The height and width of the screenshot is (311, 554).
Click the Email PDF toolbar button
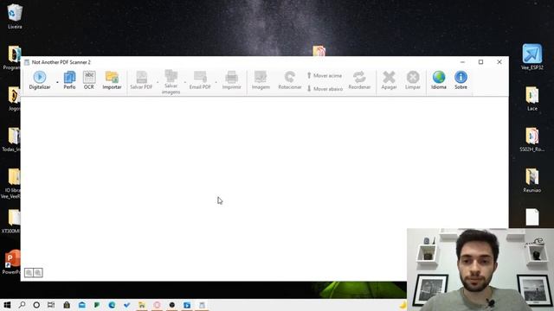click(200, 80)
